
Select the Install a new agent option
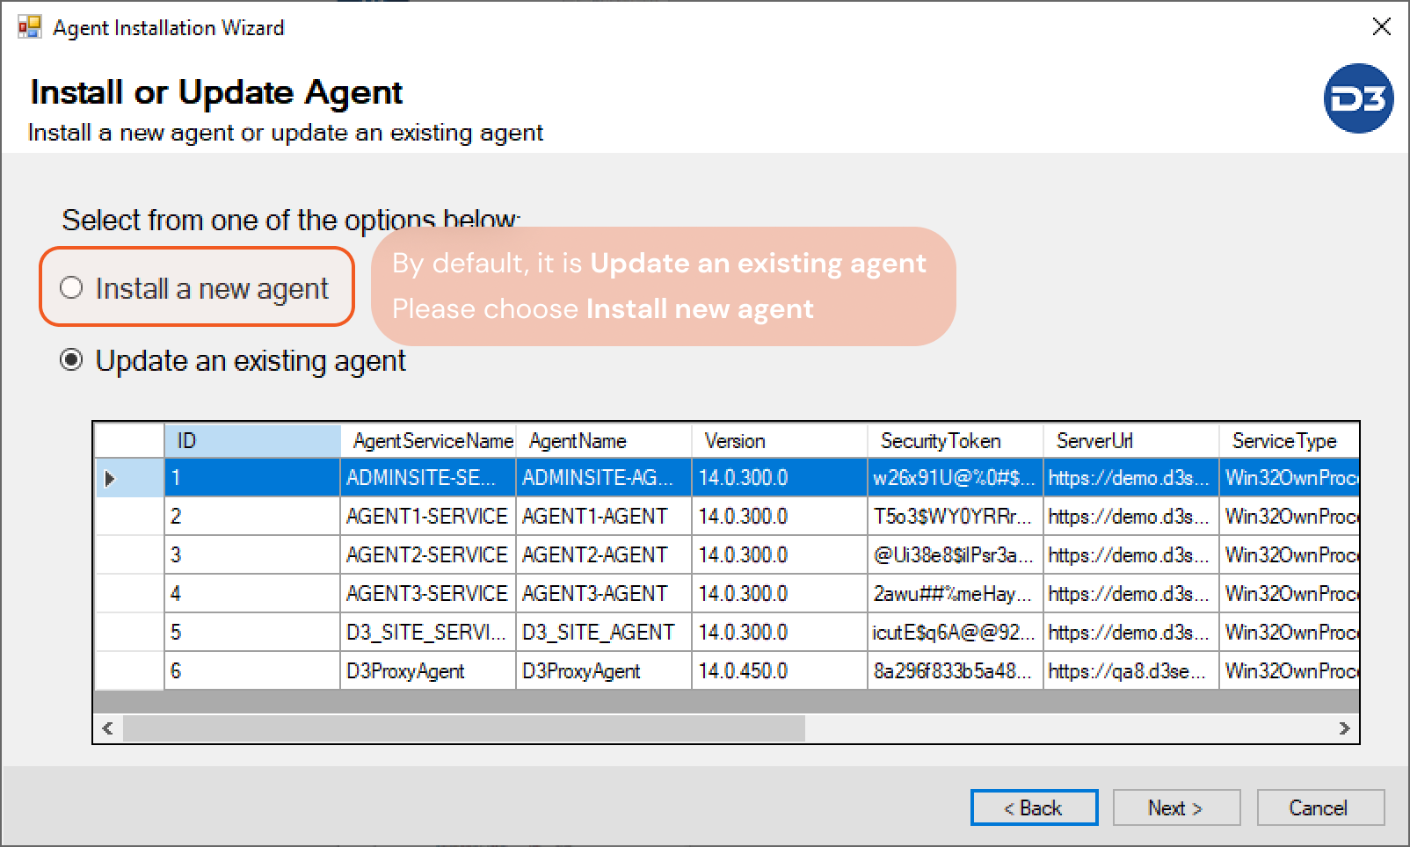(x=71, y=288)
